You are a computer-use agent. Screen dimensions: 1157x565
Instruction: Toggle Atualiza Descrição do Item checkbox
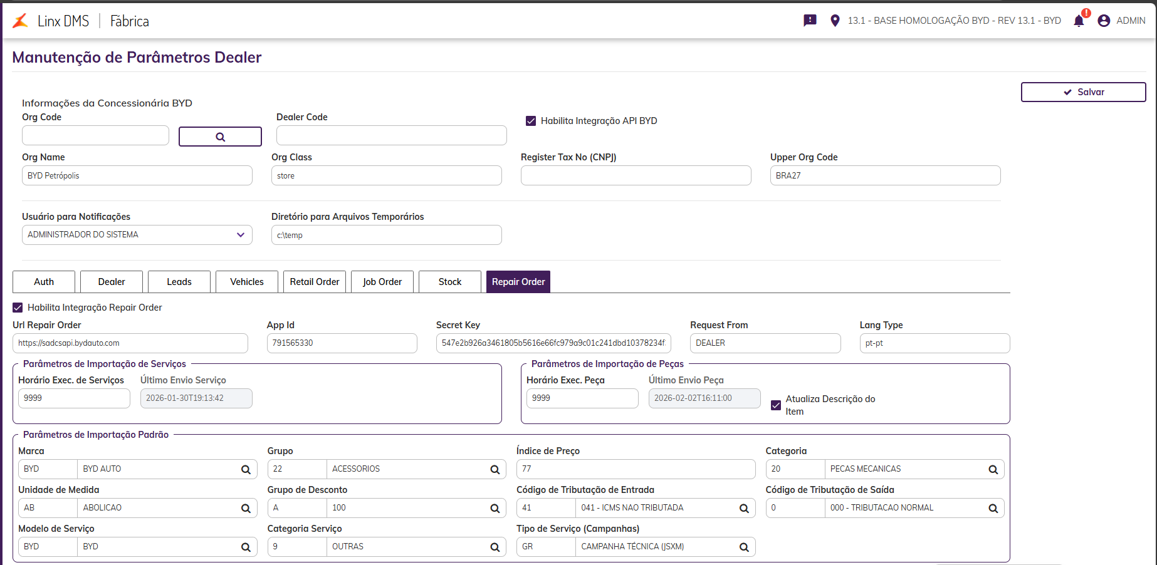pyautogui.click(x=776, y=405)
